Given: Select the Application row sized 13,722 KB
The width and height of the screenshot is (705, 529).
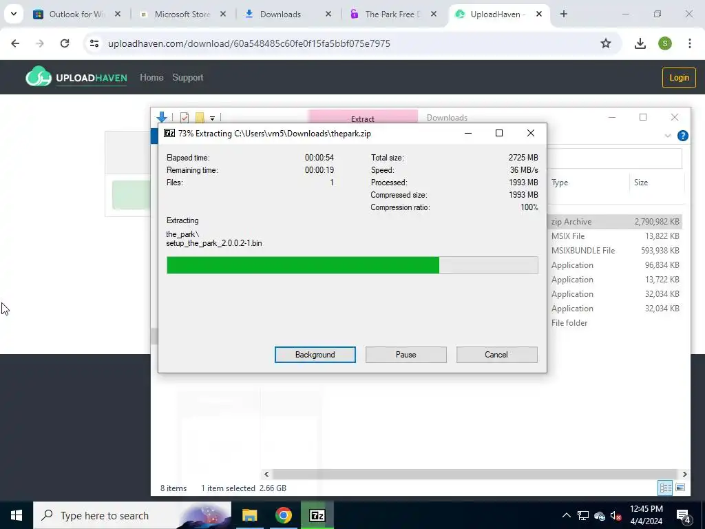Looking at the screenshot, I should [x=615, y=280].
